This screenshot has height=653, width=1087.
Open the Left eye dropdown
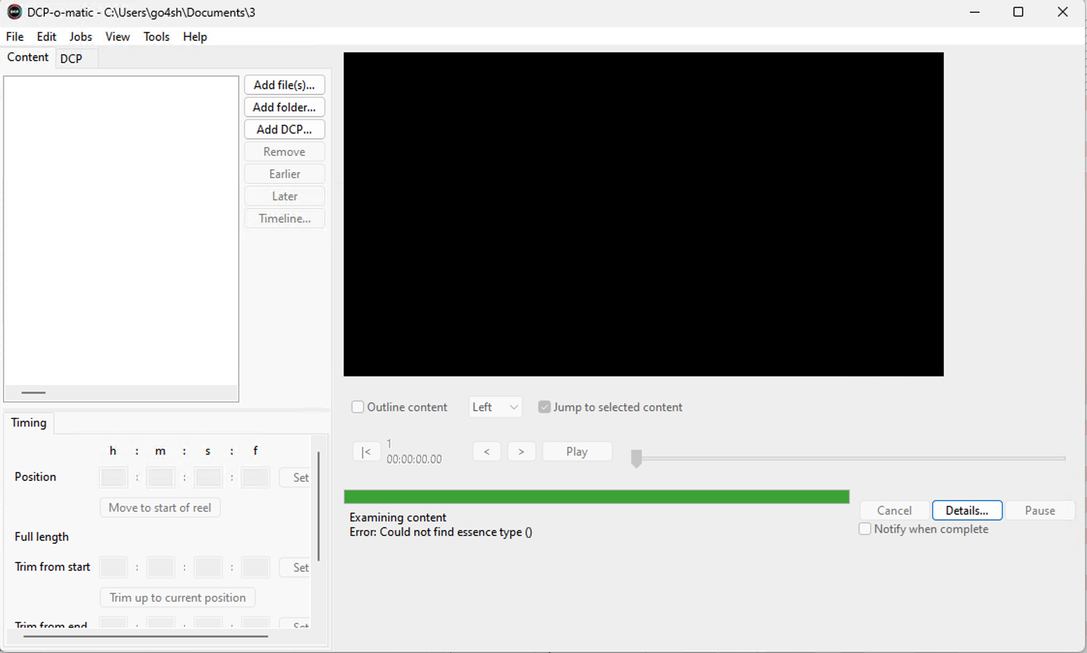[495, 407]
